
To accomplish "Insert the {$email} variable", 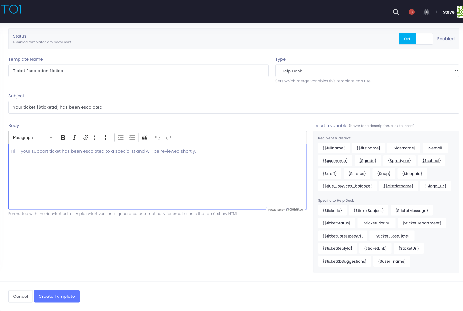I will coord(435,148).
